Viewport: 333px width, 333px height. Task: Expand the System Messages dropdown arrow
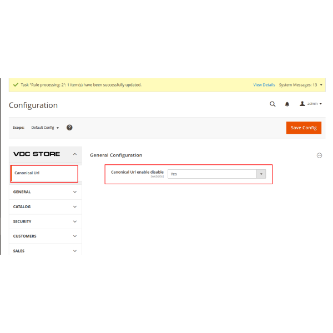(x=322, y=85)
